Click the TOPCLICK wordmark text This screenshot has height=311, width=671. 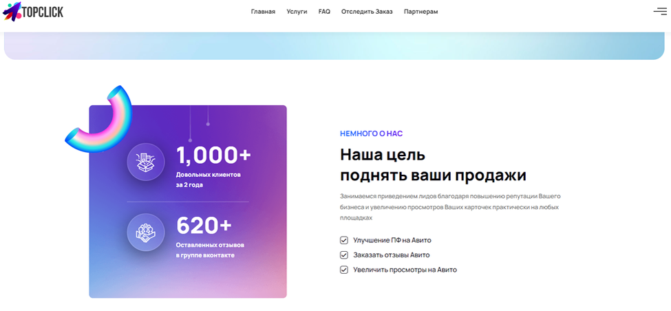[x=43, y=12]
